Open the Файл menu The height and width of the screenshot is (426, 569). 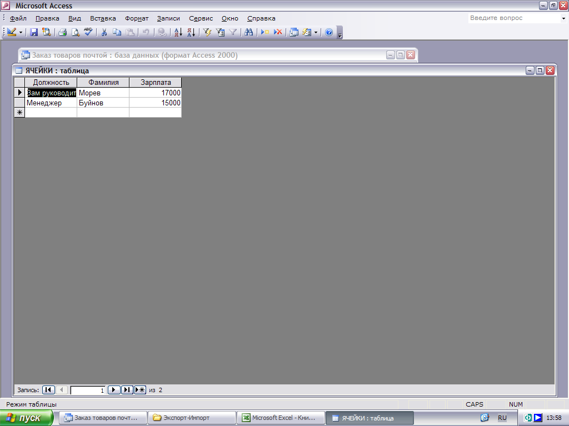pos(18,18)
